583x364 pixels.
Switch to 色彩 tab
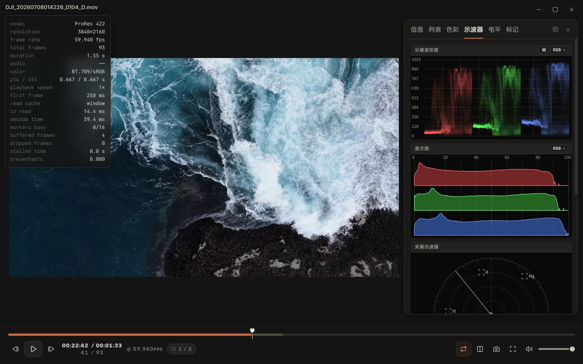tap(453, 29)
